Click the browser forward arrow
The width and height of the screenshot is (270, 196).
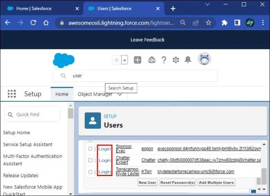pyautogui.click(x=20, y=23)
